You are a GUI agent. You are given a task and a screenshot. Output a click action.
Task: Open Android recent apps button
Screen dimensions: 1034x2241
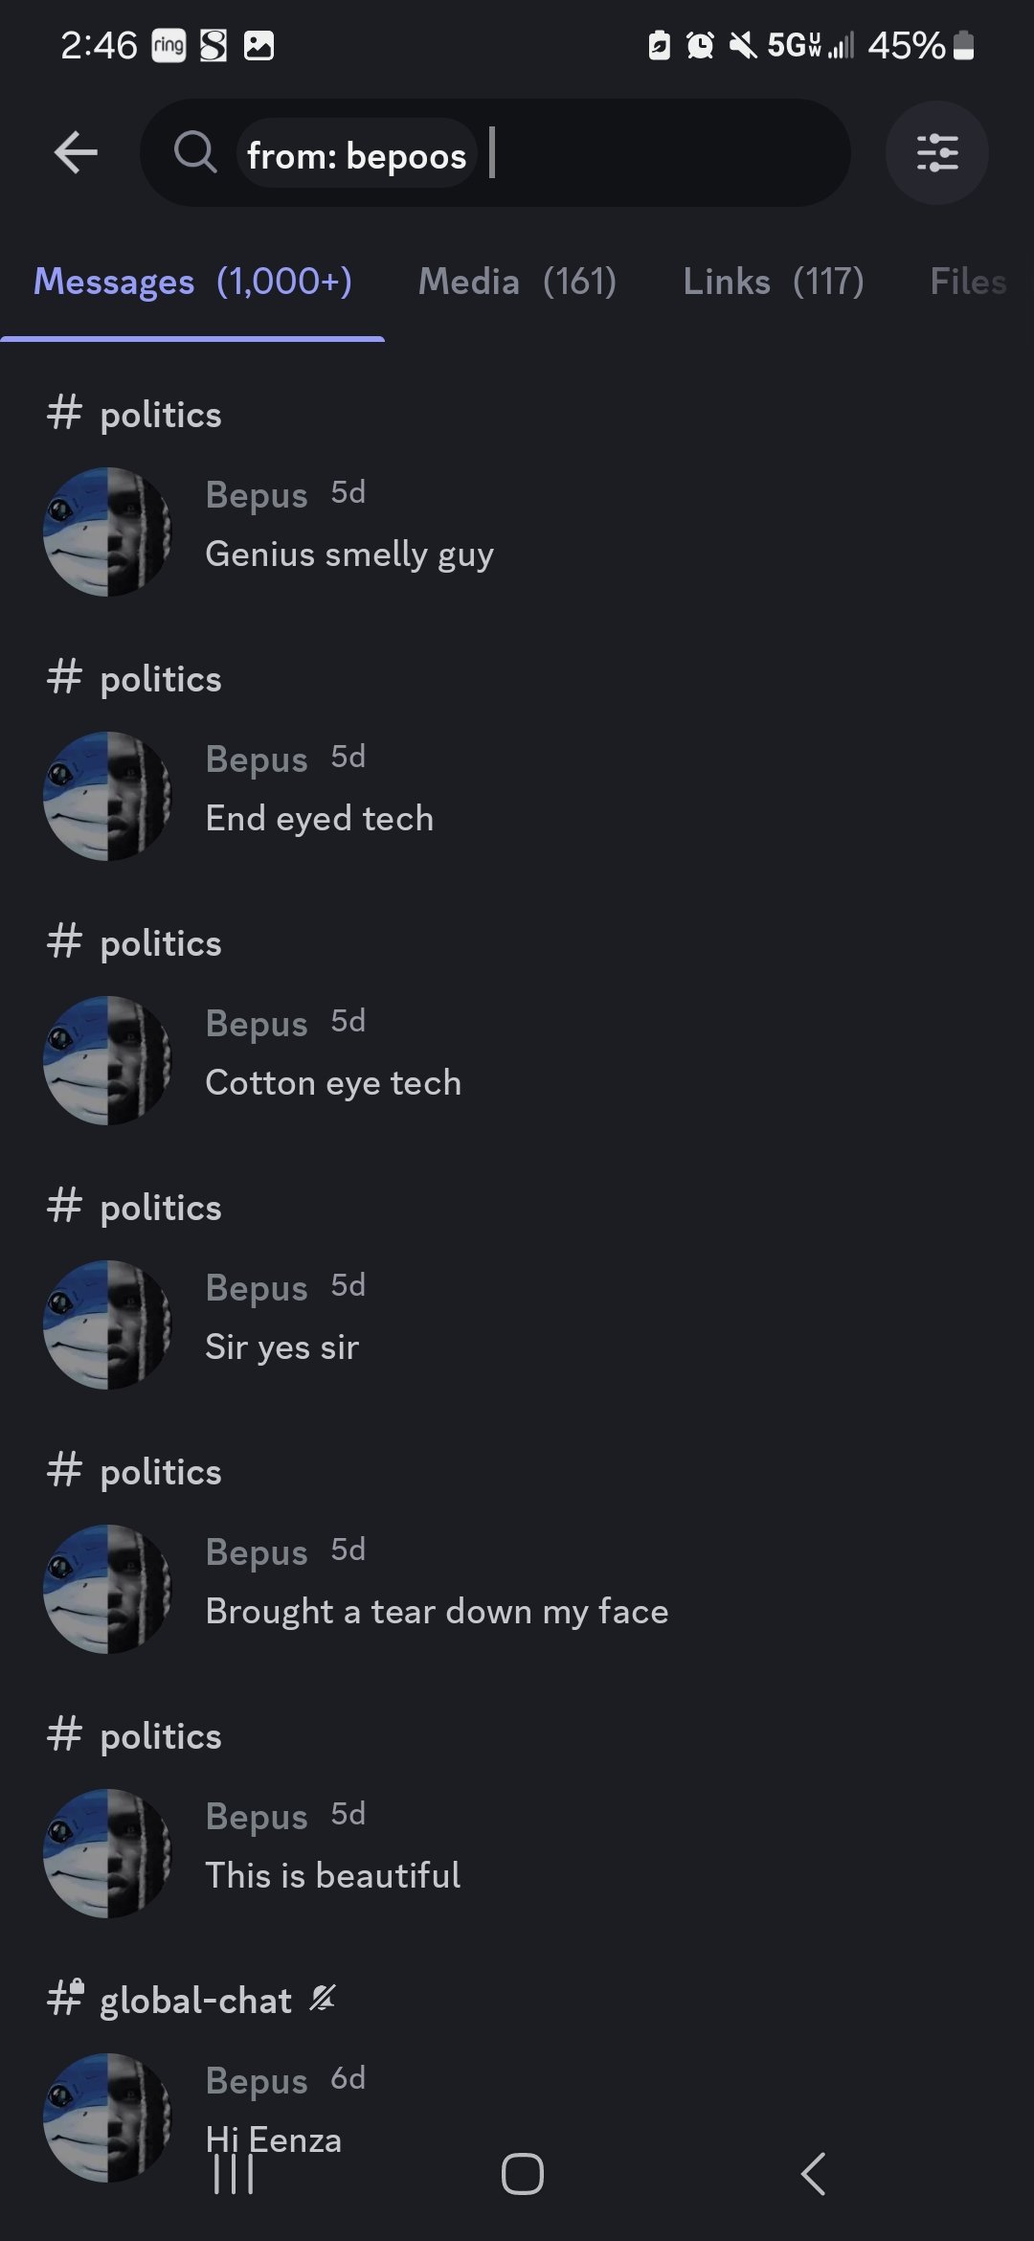point(234,2174)
